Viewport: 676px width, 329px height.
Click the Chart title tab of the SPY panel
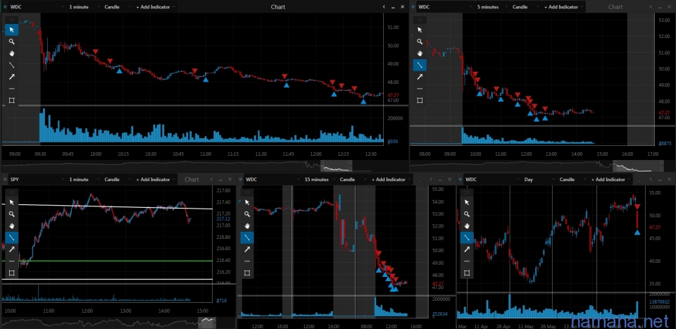pyautogui.click(x=192, y=180)
